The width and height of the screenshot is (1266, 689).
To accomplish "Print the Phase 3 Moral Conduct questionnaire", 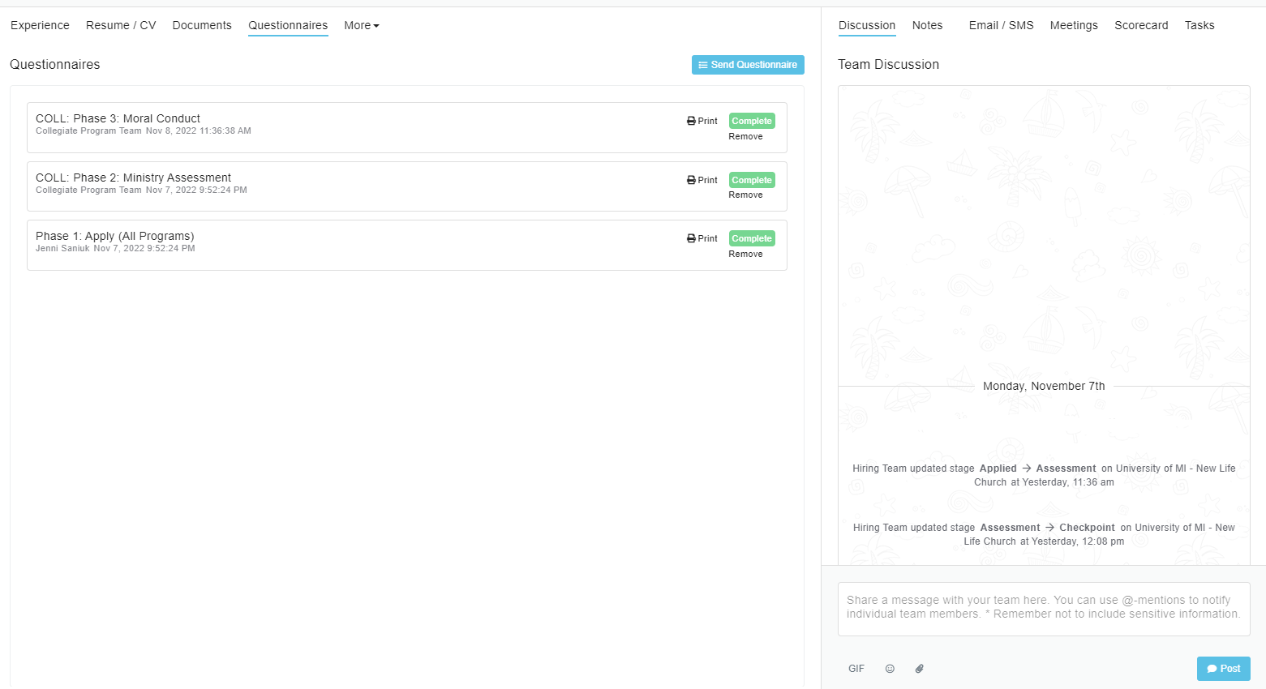I will pos(702,121).
